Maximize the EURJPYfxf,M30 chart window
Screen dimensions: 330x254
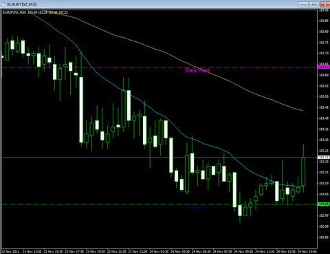click(314, 4)
